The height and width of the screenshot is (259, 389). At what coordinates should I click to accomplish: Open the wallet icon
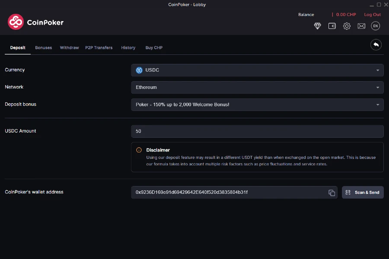[332, 26]
